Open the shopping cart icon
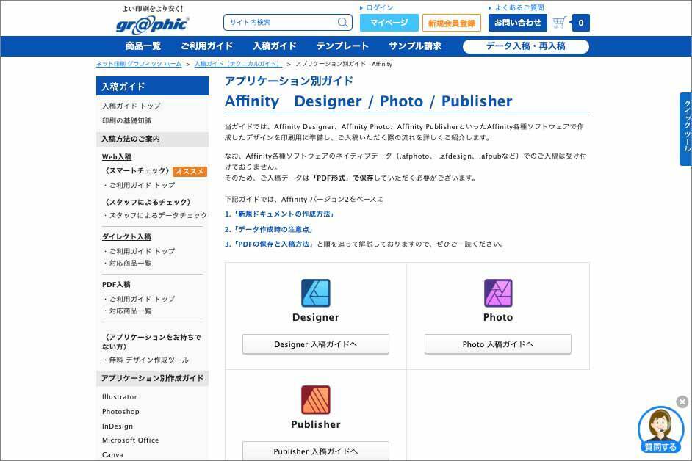Screen dimensions: 692x461 pos(561,23)
